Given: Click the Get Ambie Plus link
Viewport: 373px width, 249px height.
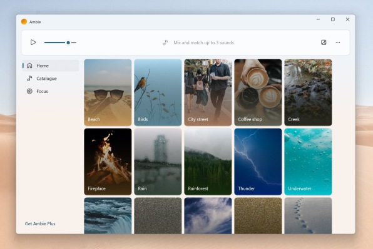Looking at the screenshot, I should pos(40,223).
